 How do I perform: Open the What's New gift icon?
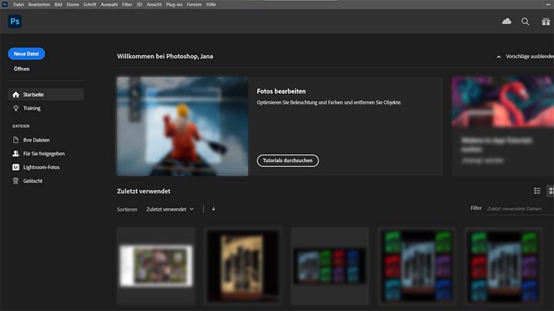[546, 21]
